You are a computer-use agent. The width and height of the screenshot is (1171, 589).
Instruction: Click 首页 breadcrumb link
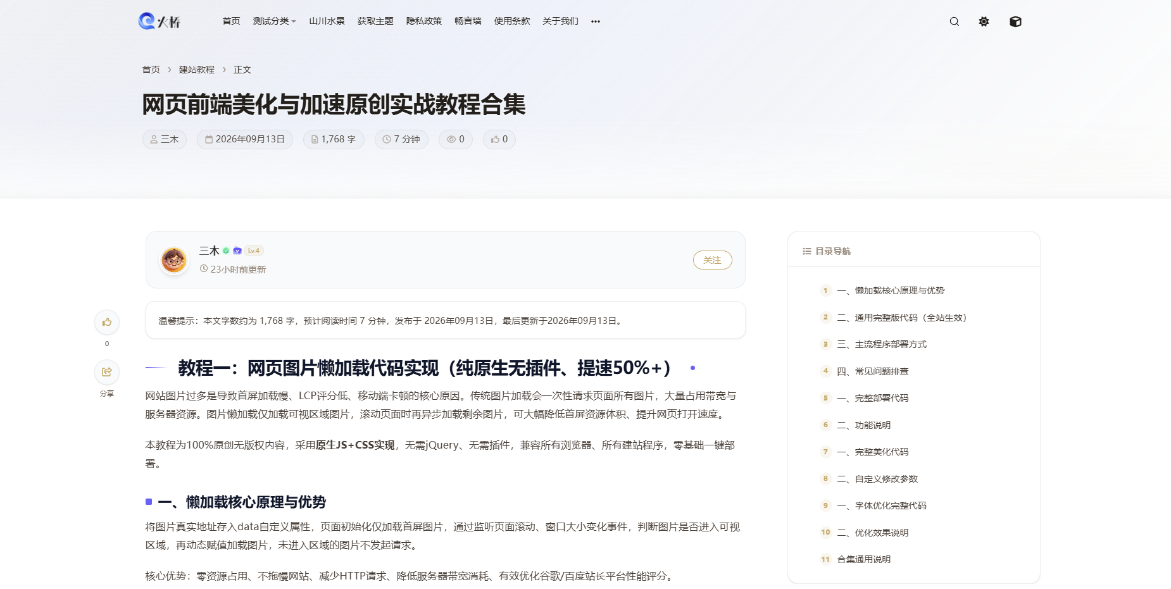click(151, 70)
